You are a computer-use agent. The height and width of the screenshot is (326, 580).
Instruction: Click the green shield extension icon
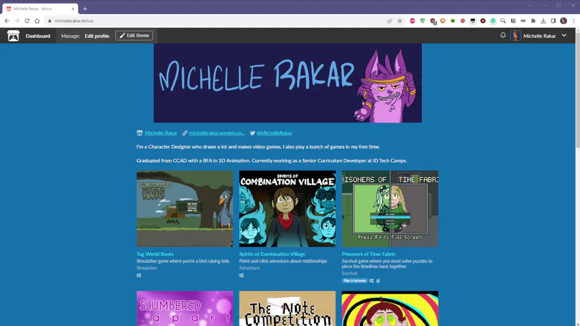point(422,21)
